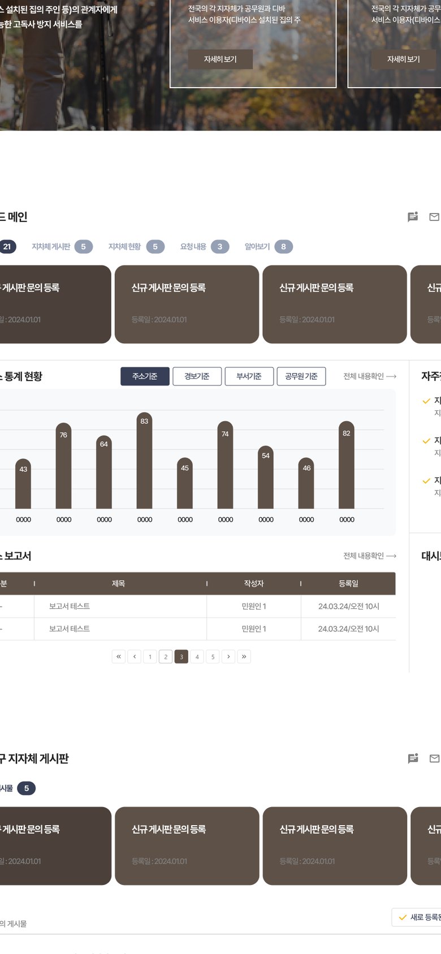
Task: Open 전체 내용확인 link in the 보고서 section
Action: pos(370,556)
